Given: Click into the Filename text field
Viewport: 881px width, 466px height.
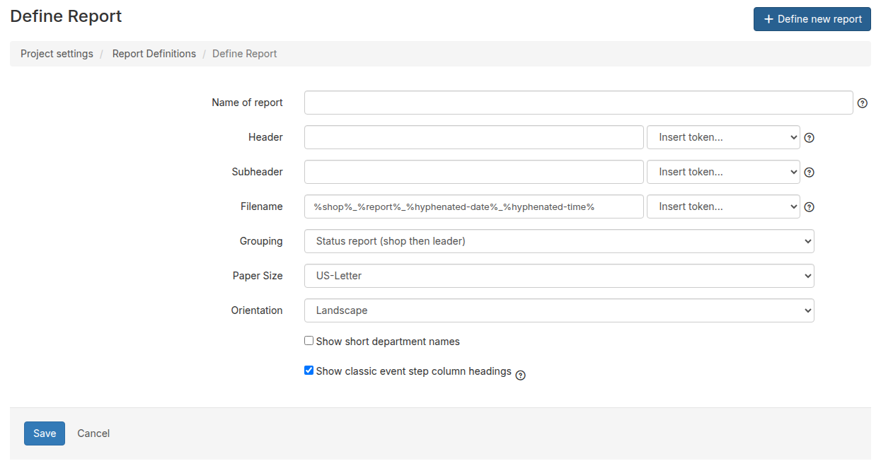Looking at the screenshot, I should point(474,206).
